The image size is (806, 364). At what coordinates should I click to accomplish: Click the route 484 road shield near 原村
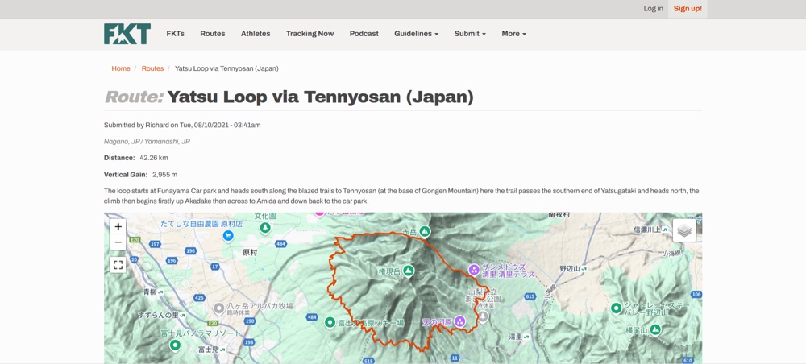click(x=280, y=243)
